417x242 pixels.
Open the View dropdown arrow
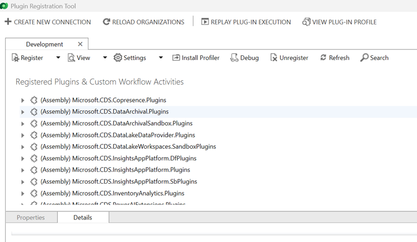(105, 58)
